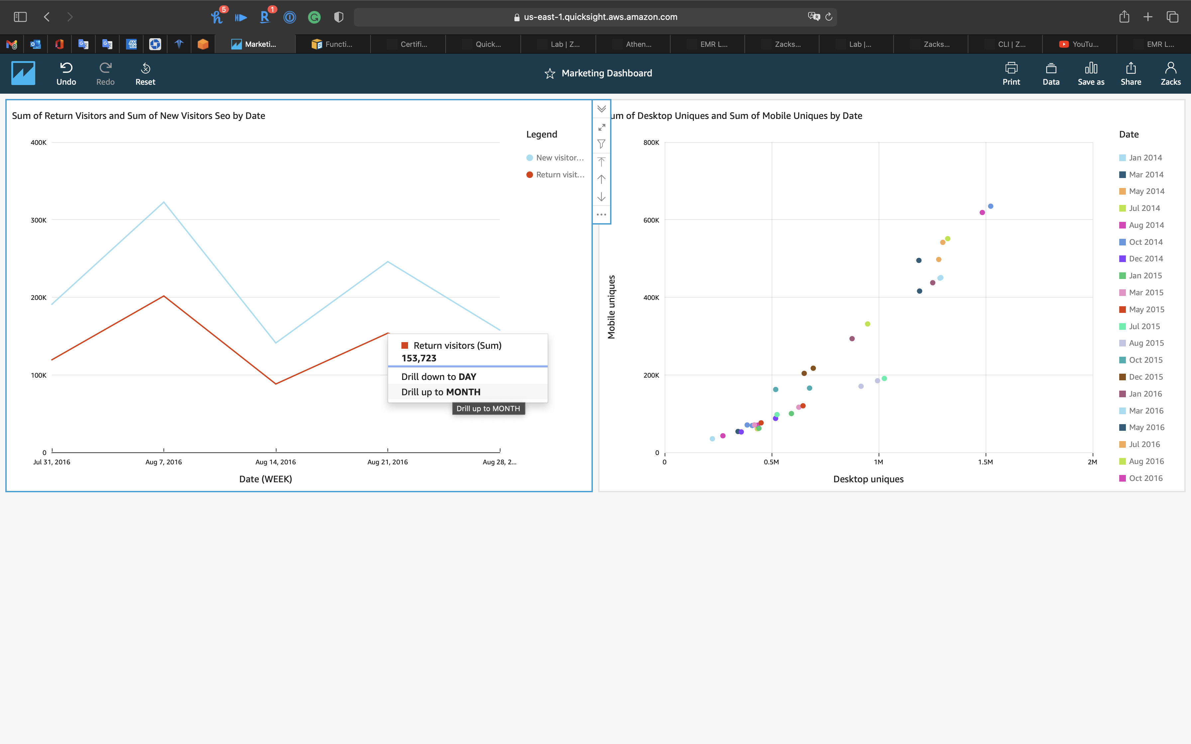The image size is (1191, 744).
Task: Open the Share dashboard icon
Action: (x=1131, y=68)
